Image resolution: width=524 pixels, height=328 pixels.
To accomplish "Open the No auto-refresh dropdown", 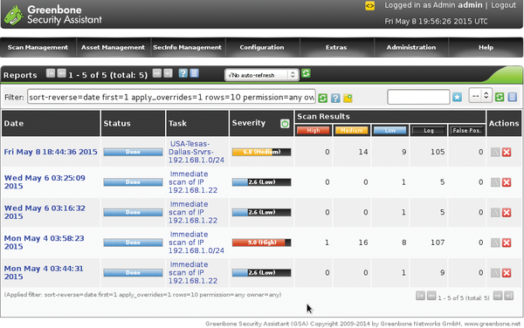I will (262, 75).
